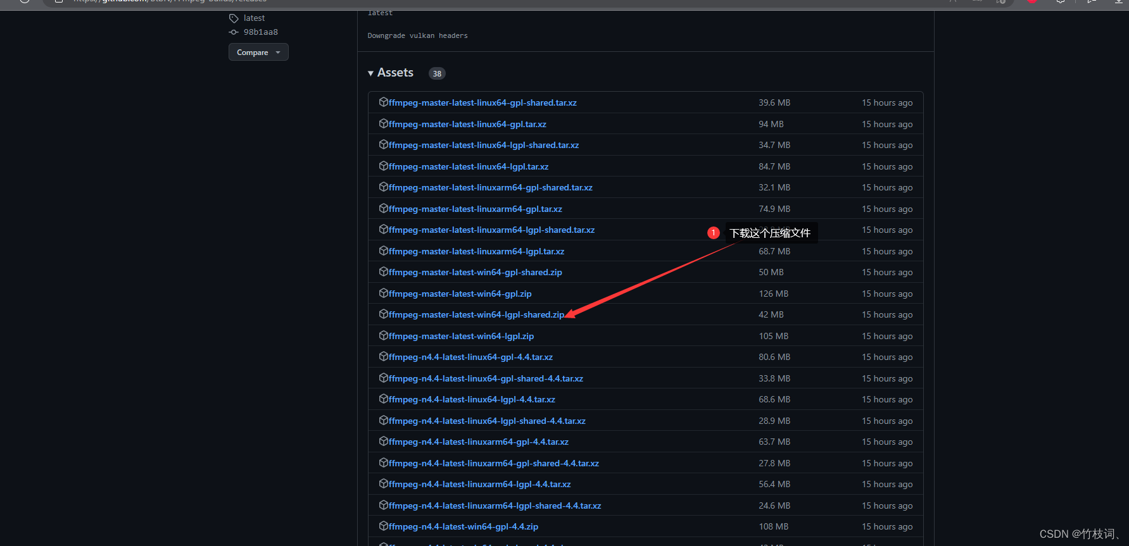1129x546 pixels.
Task: Click package icon of master linuxarm64-lgpl.tar.xz
Action: [384, 251]
